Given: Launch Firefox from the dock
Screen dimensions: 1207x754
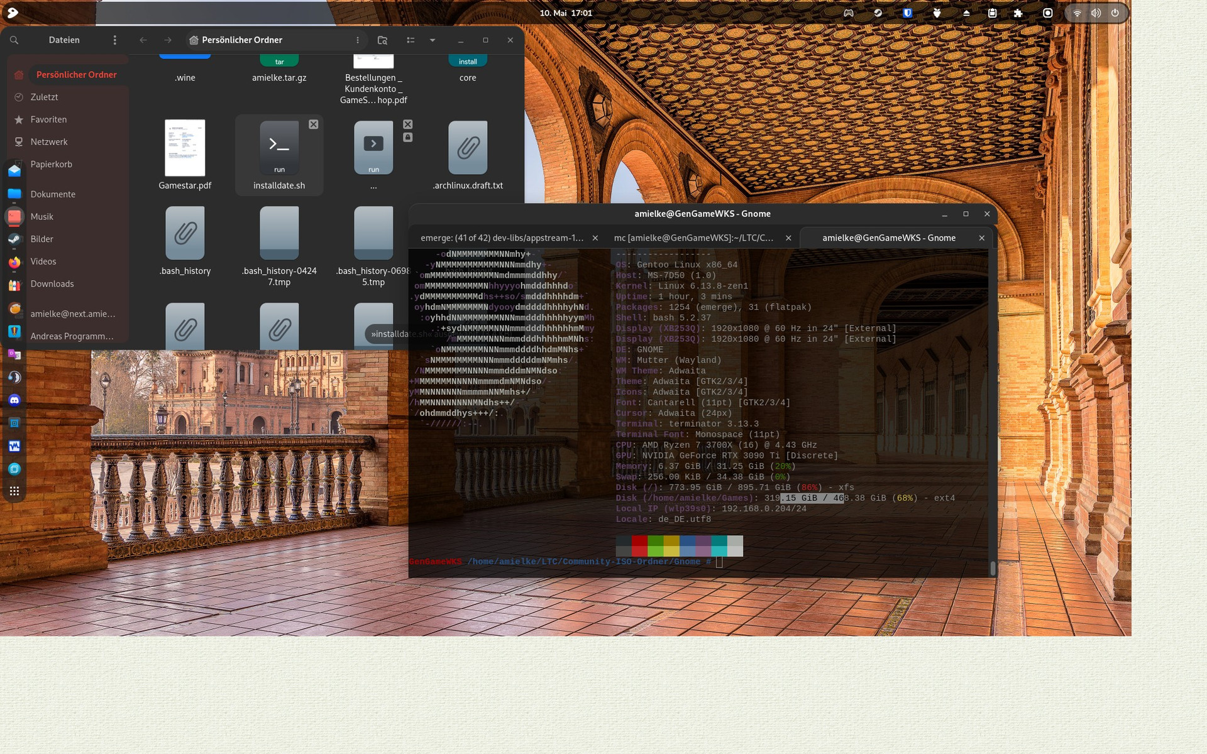Looking at the screenshot, I should 14,263.
